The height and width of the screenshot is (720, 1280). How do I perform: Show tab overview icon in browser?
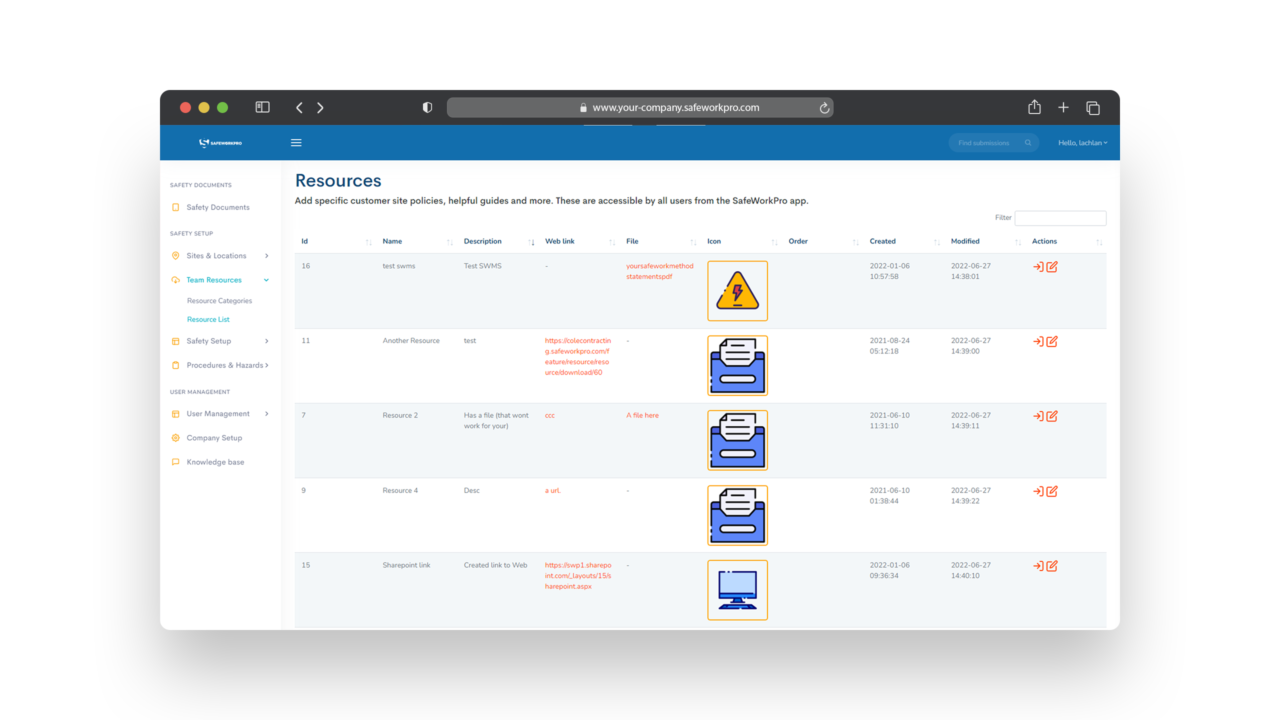click(1093, 108)
